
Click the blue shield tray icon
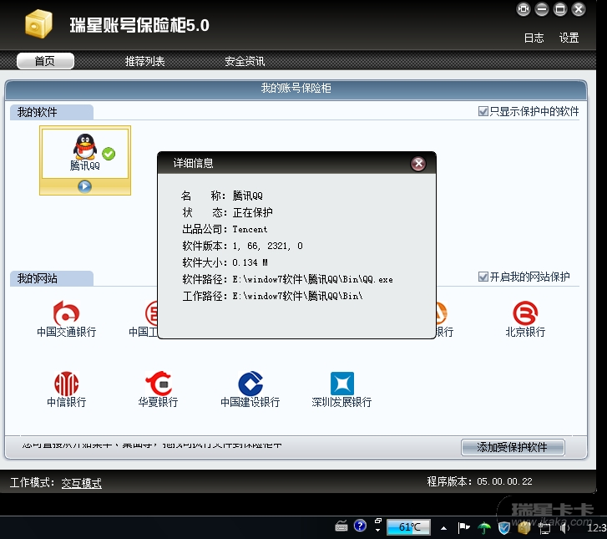(504, 527)
